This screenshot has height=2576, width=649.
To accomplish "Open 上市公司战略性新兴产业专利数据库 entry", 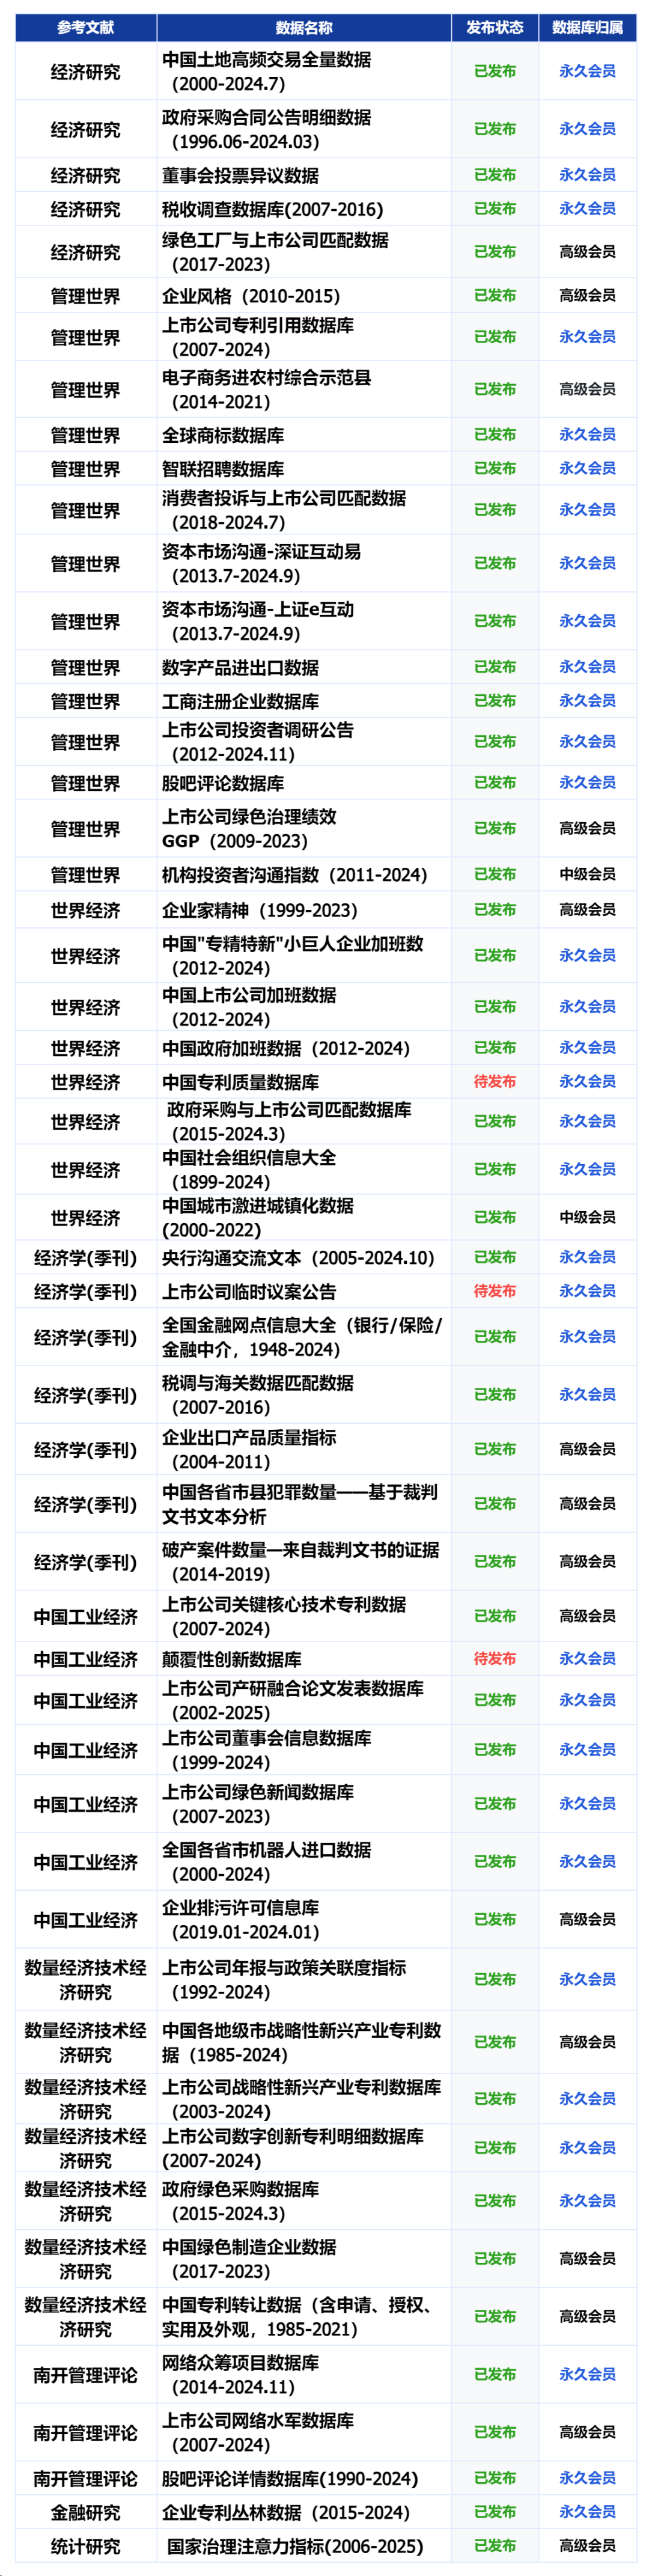I will [302, 2099].
